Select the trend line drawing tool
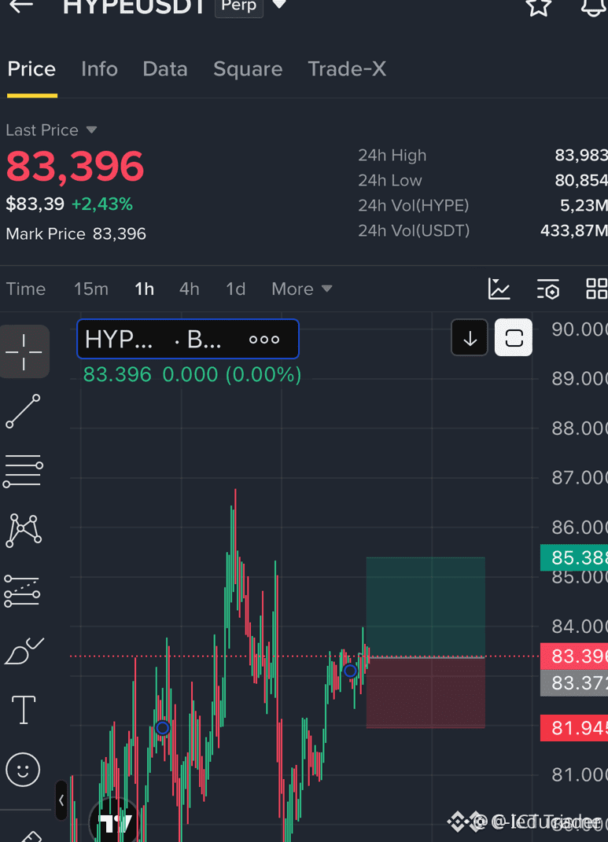 point(23,411)
